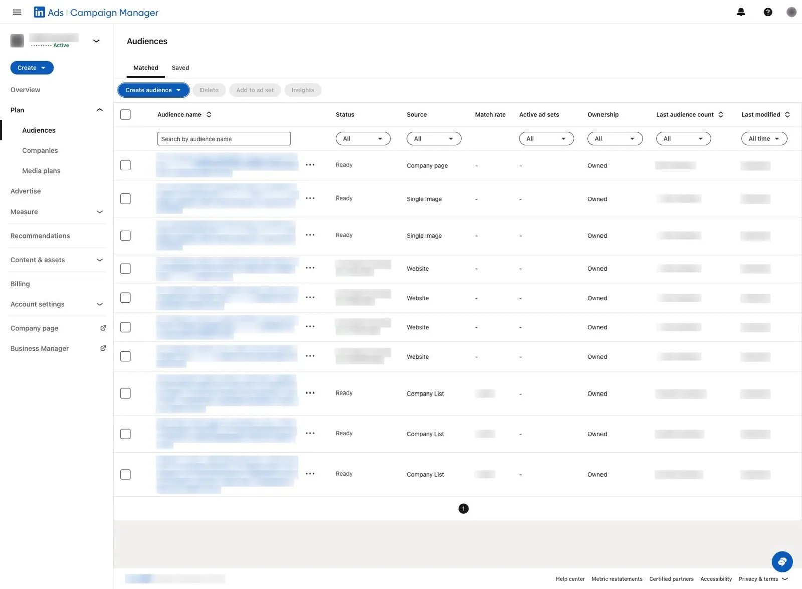Screen dimensions: 802x589
Task: Switch to the Saved tab
Action: [180, 68]
